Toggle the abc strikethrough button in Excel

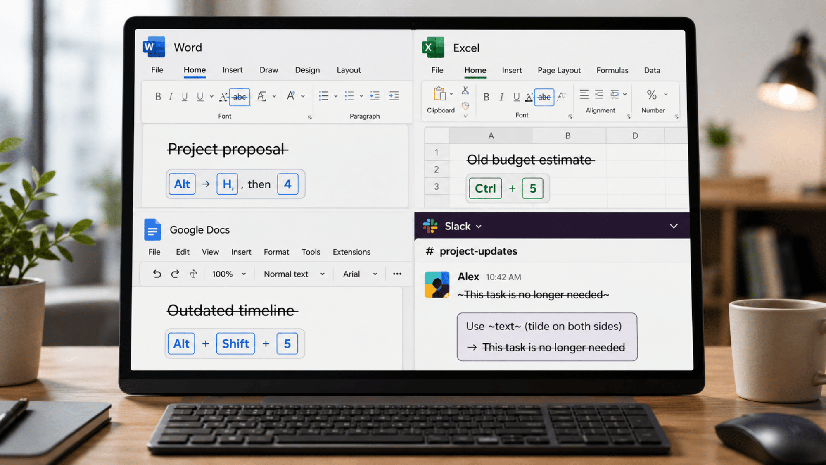click(x=544, y=97)
